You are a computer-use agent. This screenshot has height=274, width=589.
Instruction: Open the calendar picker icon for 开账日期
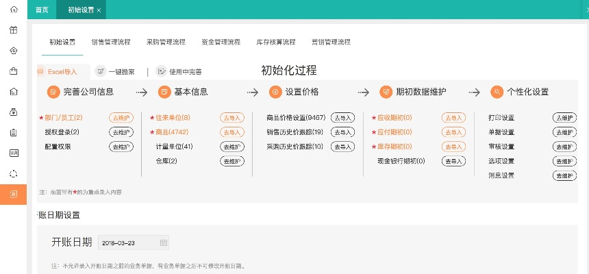(x=163, y=242)
